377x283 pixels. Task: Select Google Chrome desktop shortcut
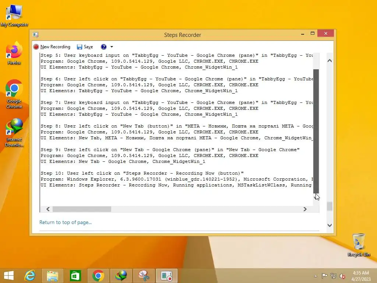[14, 94]
